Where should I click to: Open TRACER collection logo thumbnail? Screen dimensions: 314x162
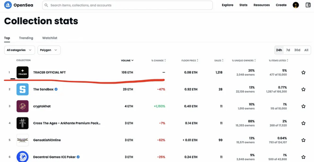(23, 72)
